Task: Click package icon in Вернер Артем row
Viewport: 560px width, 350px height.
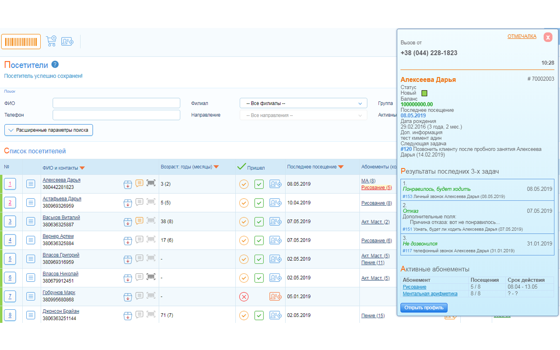Action: 128,241
